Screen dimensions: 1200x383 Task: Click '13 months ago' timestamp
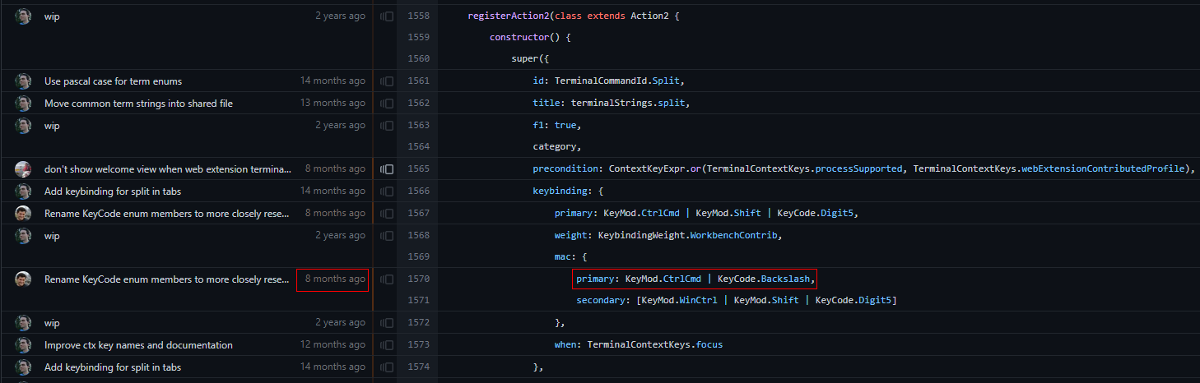tap(333, 104)
